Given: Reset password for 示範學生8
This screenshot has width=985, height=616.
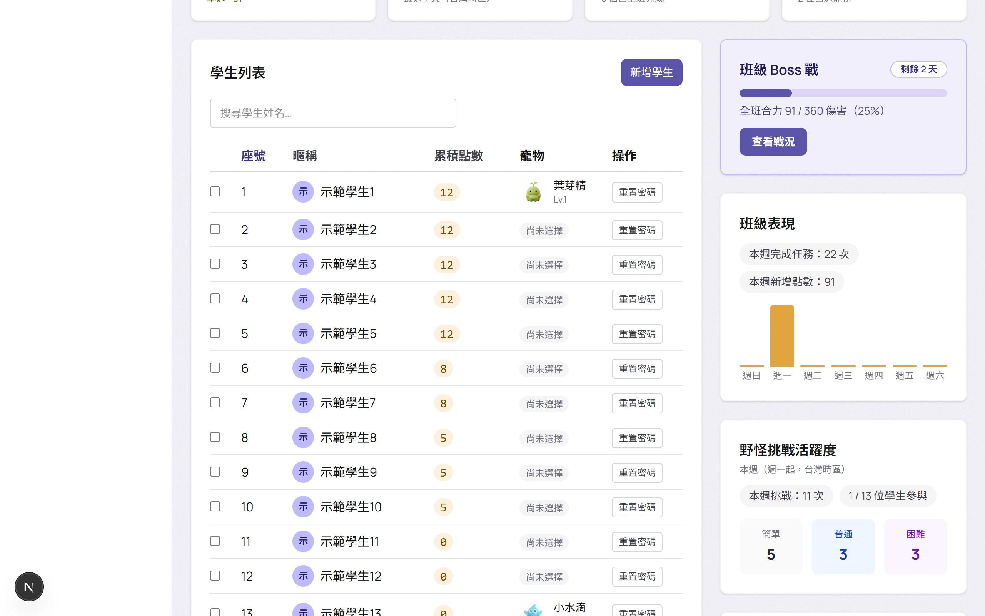Looking at the screenshot, I should [x=636, y=438].
